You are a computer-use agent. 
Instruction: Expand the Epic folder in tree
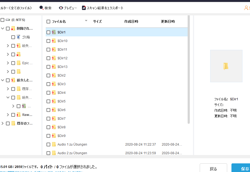pyautogui.click(x=8, y=63)
